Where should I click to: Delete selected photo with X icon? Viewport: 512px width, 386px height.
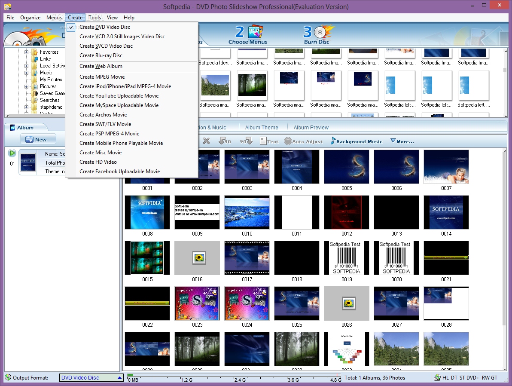(x=206, y=141)
